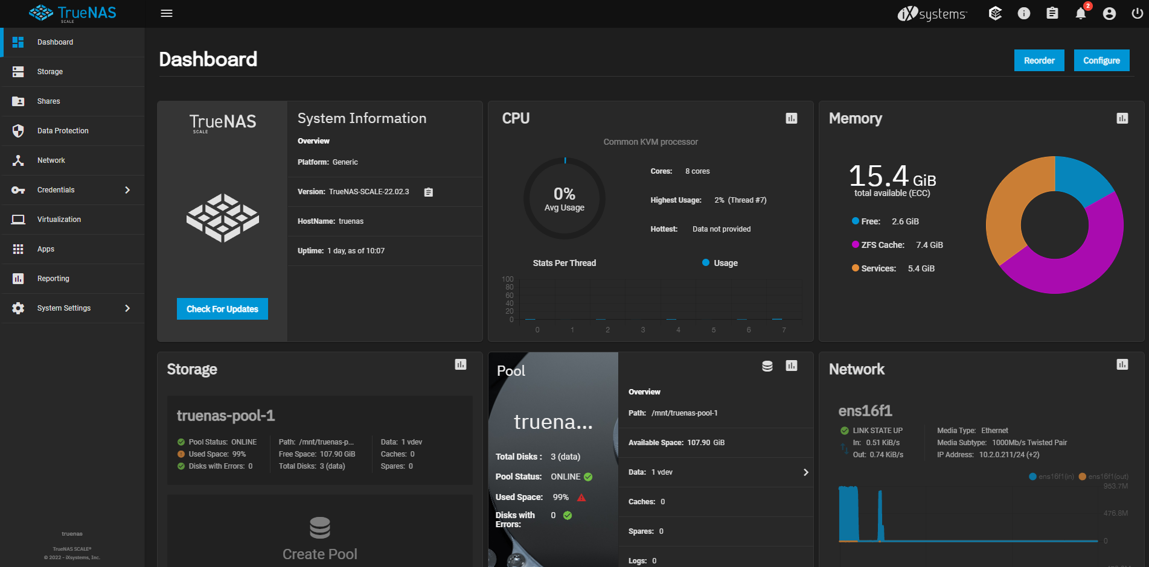
Task: Open the Apps page
Action: coord(73,249)
